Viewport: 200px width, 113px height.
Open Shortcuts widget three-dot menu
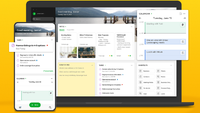click(171, 65)
